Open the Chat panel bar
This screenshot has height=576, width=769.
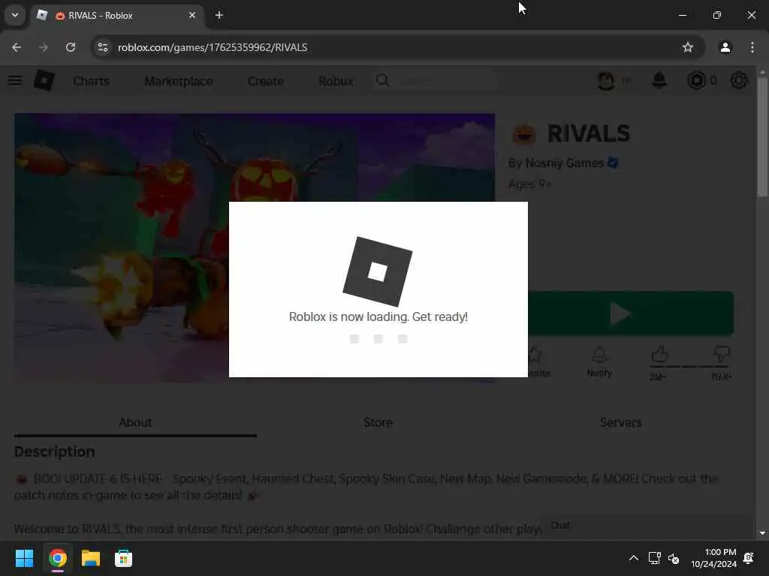tap(647, 526)
